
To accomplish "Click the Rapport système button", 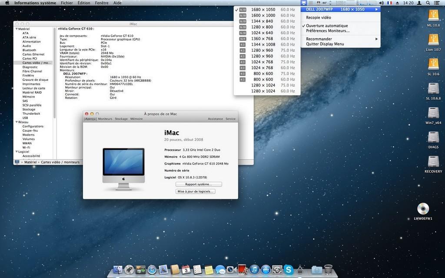I will coord(199,184).
